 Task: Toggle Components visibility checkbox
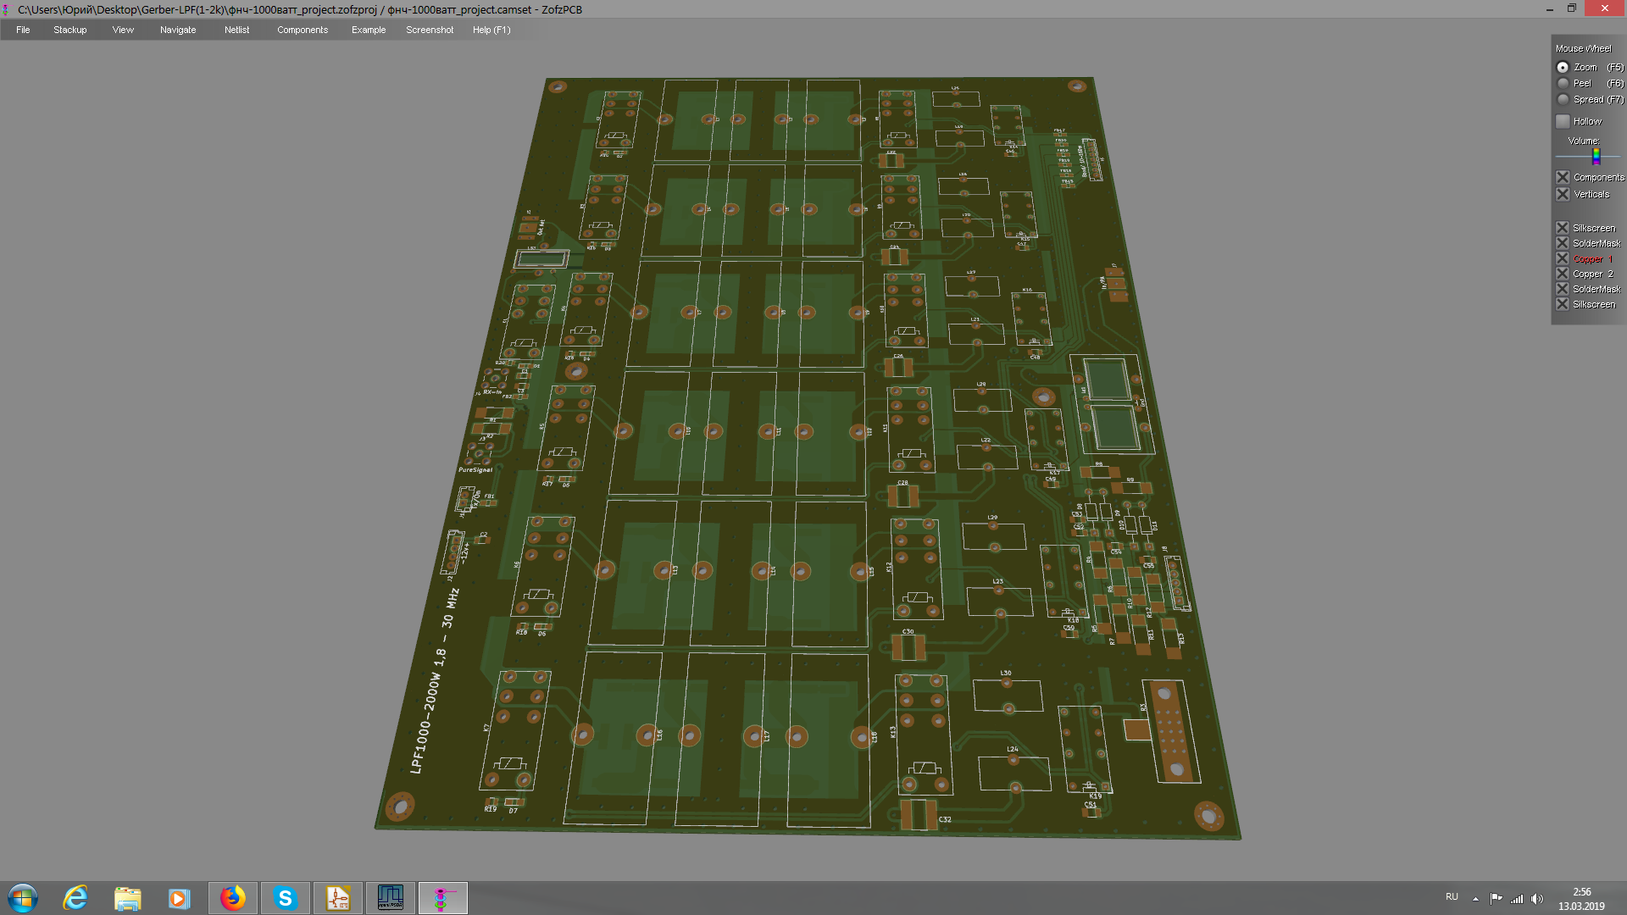(x=1563, y=177)
